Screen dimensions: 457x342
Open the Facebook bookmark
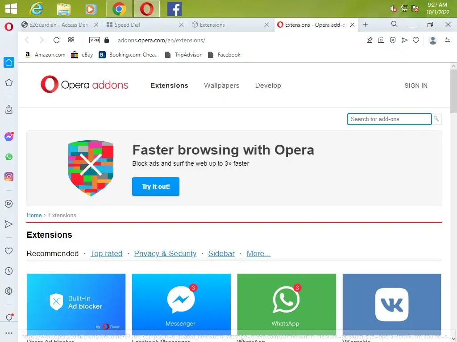pos(224,55)
